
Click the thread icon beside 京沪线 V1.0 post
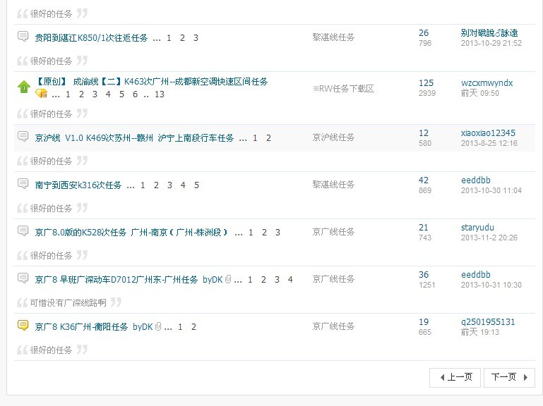click(x=23, y=137)
